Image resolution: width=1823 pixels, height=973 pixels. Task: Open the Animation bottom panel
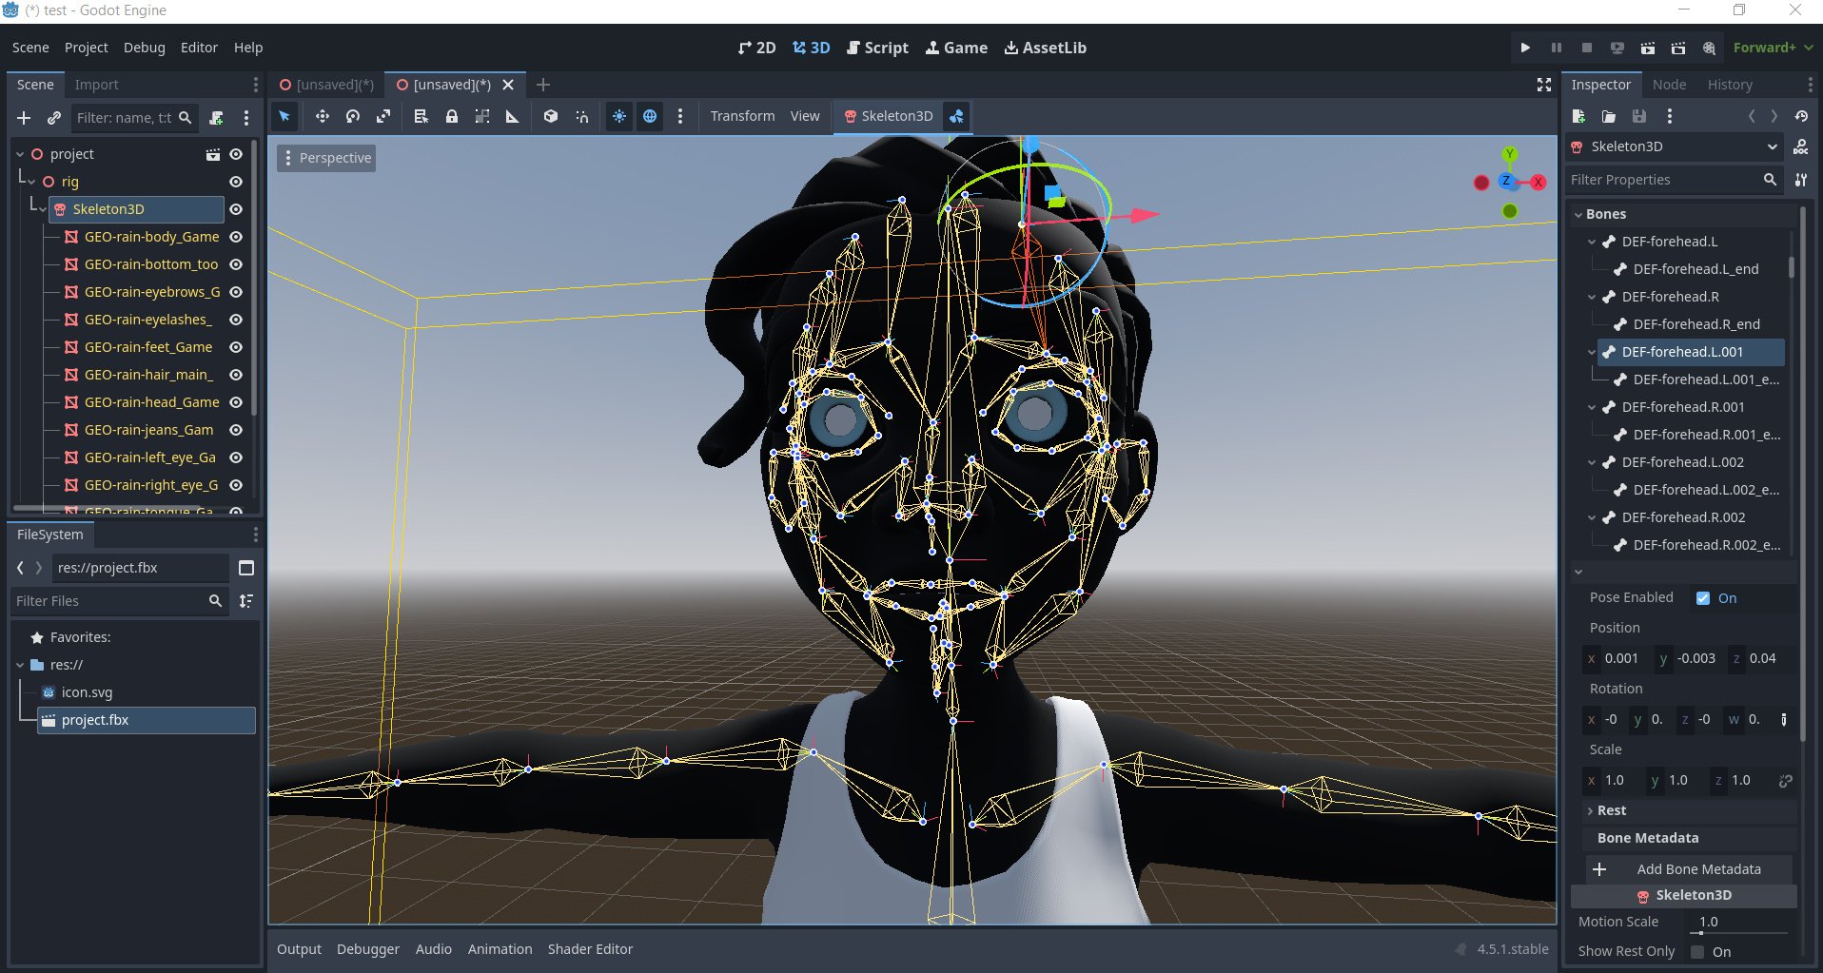(x=500, y=949)
